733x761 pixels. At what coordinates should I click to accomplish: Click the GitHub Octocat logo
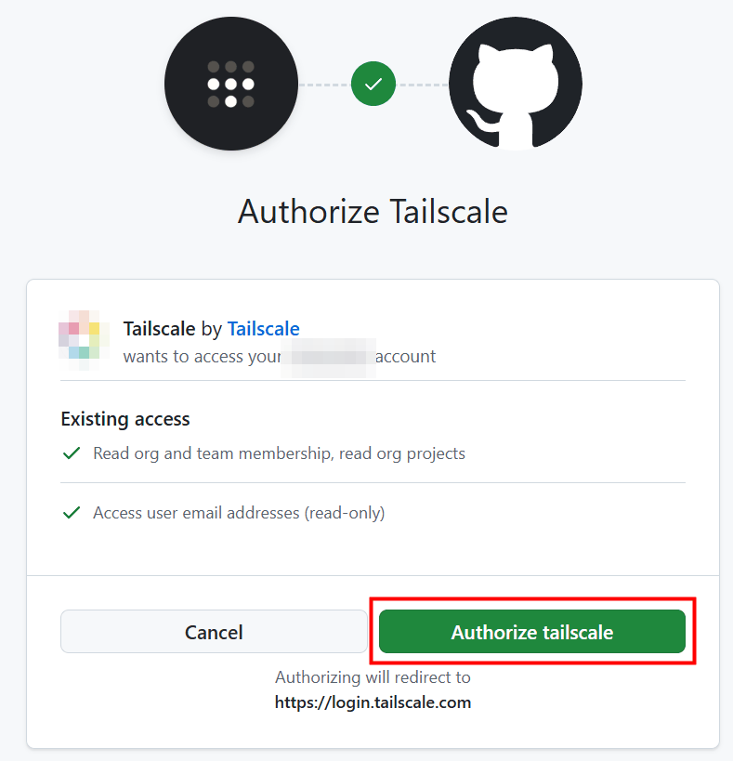point(515,84)
